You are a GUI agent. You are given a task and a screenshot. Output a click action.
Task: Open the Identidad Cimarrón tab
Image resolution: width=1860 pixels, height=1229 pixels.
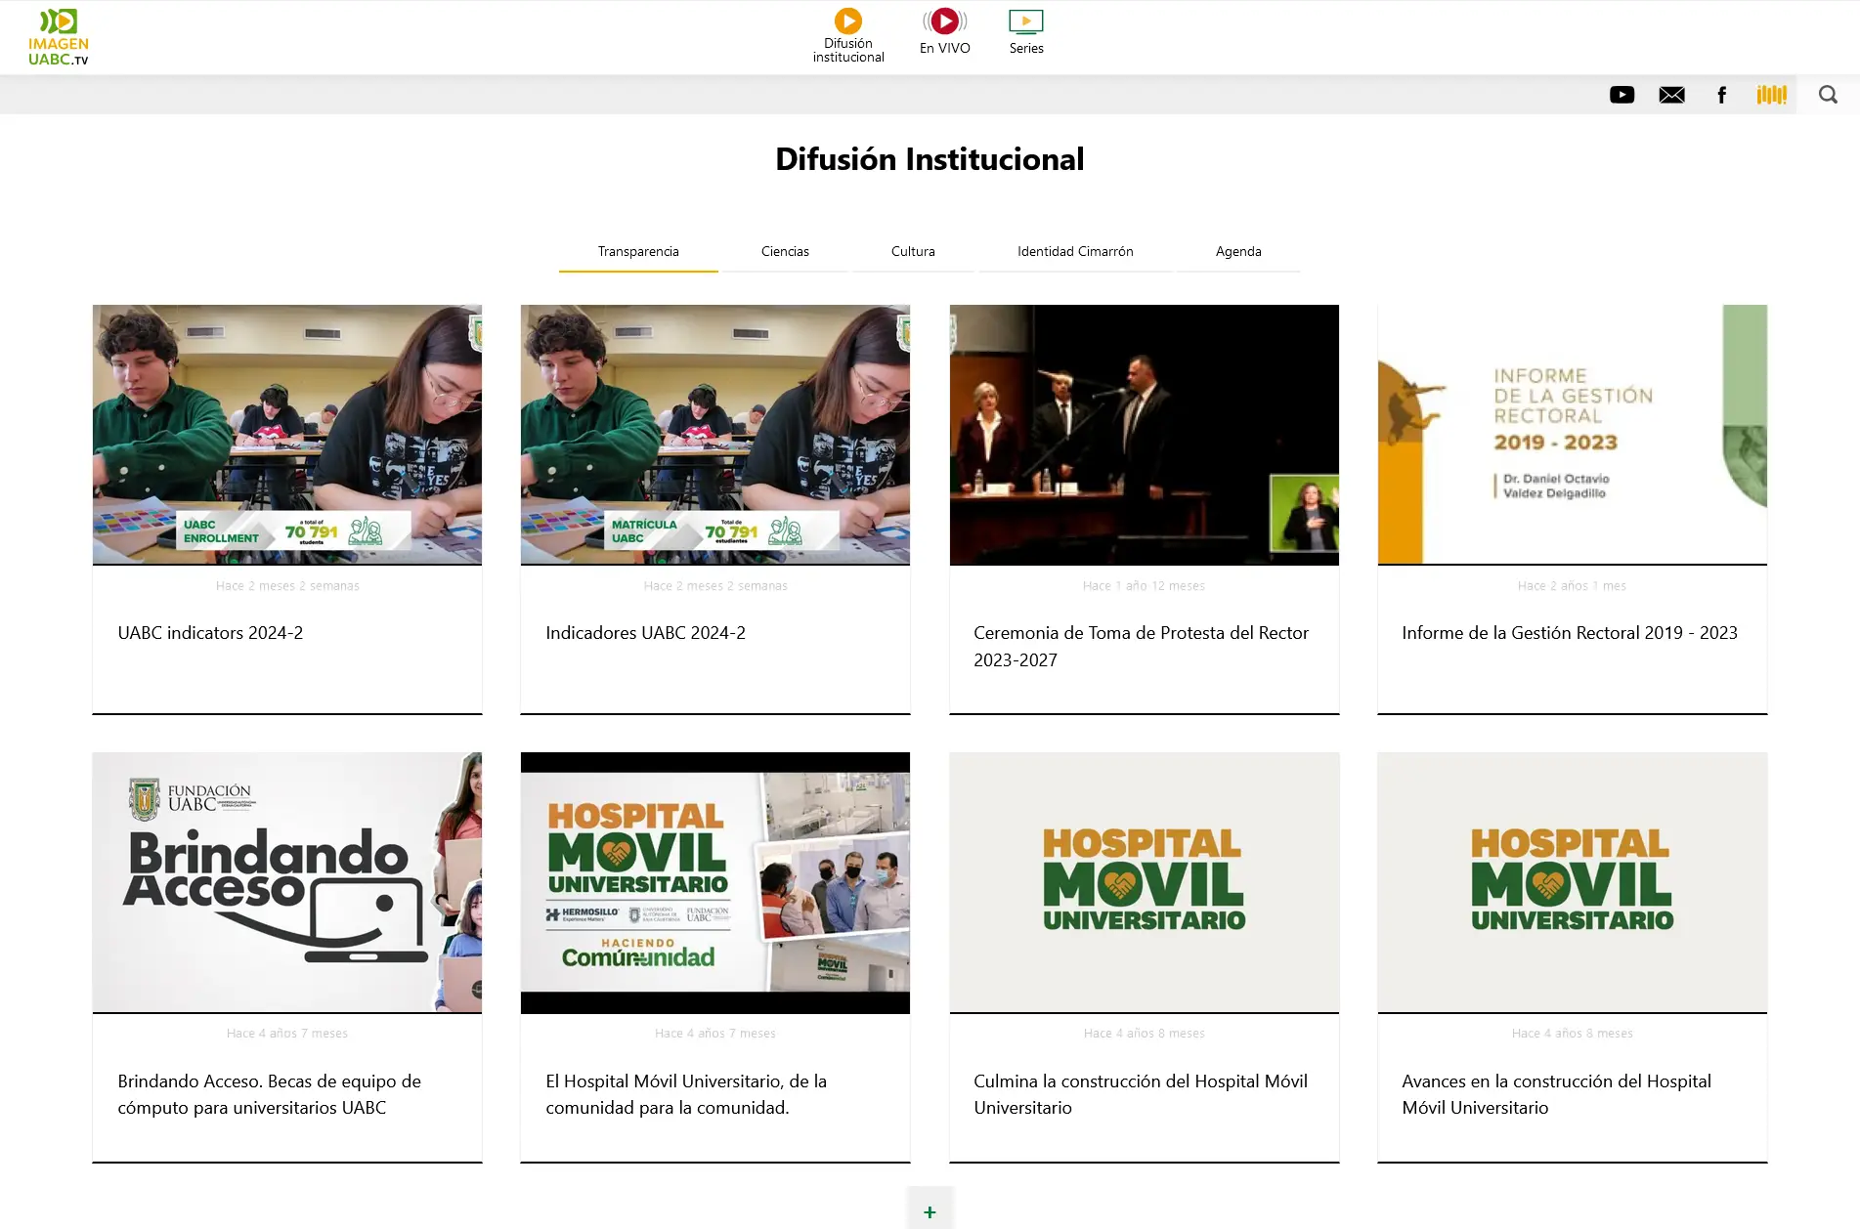1075,252
